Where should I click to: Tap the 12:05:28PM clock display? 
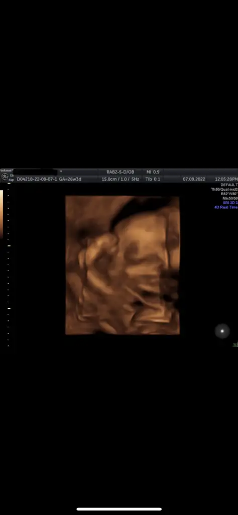[226, 180]
